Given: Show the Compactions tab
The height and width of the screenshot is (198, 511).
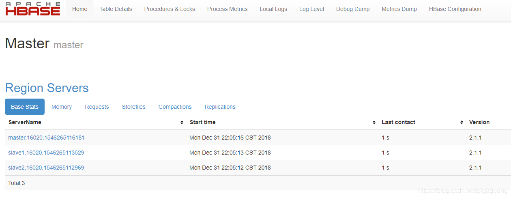Looking at the screenshot, I should click(x=175, y=107).
